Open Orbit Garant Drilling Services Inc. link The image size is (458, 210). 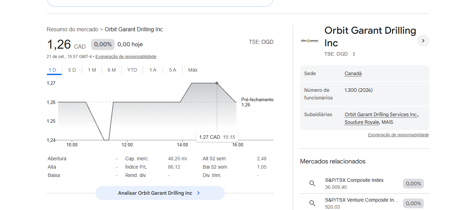click(x=381, y=114)
